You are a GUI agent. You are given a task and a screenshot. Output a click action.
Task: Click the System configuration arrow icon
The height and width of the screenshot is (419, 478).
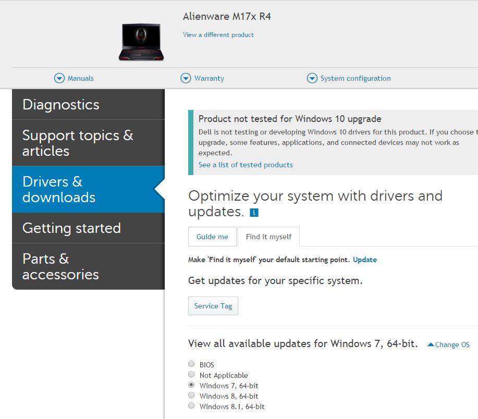pos(312,78)
